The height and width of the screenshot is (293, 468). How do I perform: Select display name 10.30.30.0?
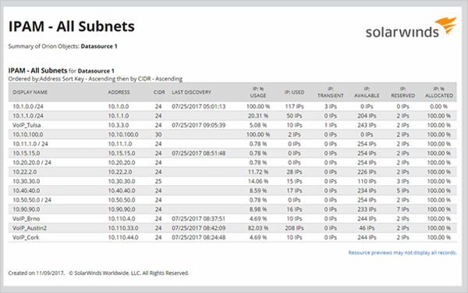click(x=27, y=181)
